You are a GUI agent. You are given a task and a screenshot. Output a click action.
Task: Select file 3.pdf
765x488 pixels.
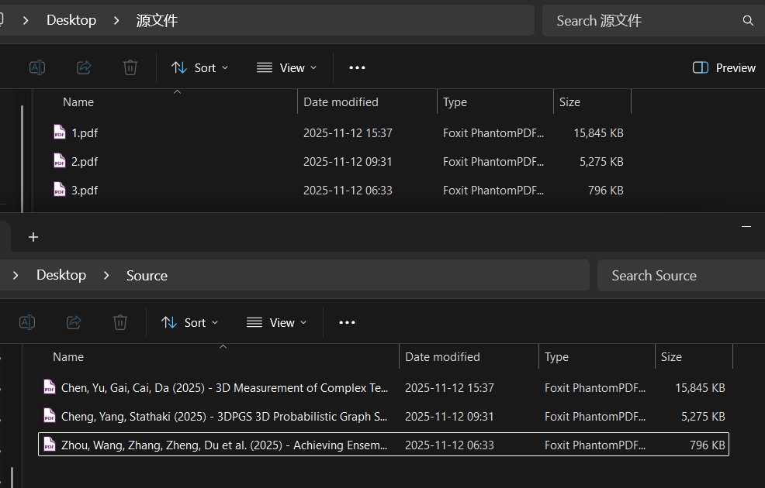(85, 191)
